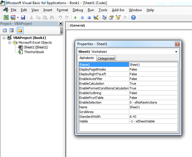Select VBAProject (Book1) tree item

tap(29, 38)
